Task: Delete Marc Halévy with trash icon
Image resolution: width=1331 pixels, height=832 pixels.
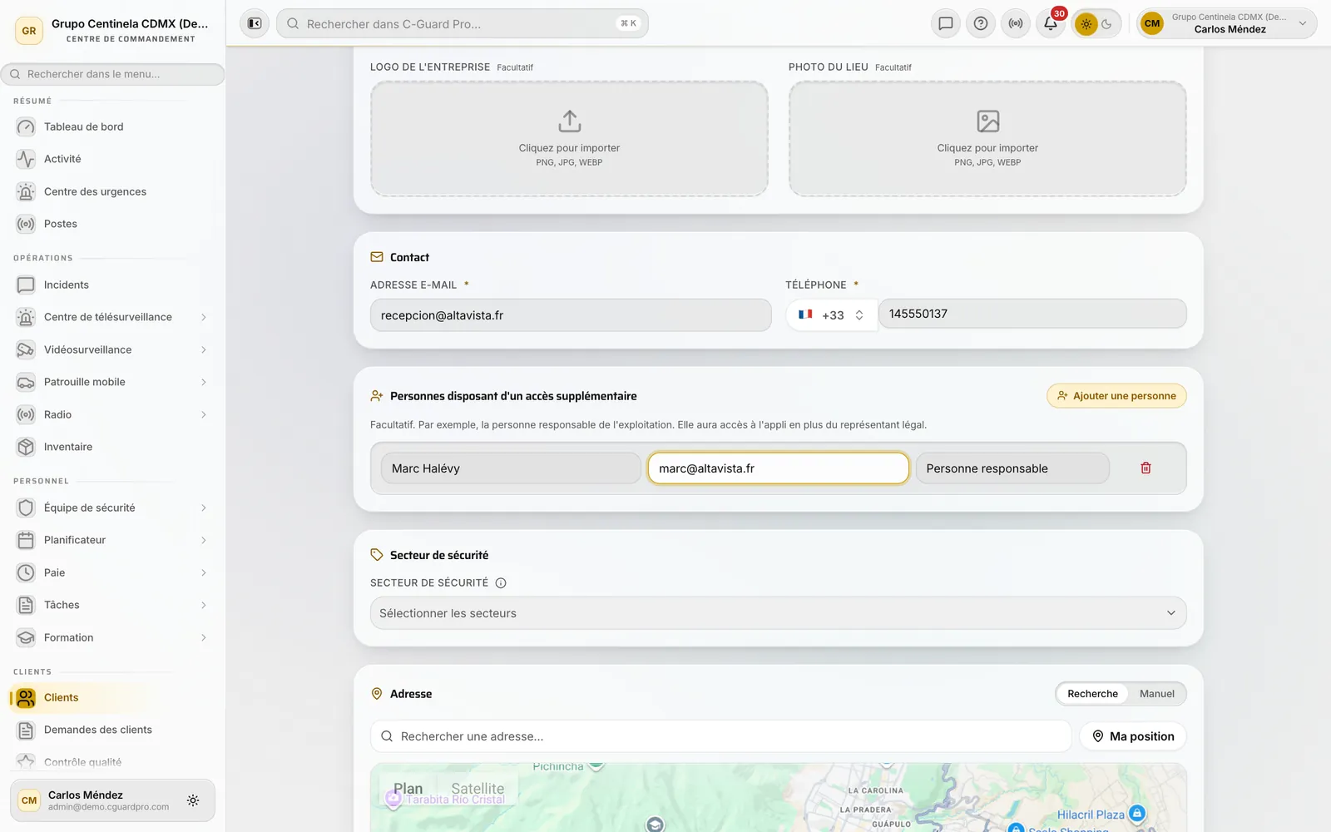Action: [x=1145, y=468]
